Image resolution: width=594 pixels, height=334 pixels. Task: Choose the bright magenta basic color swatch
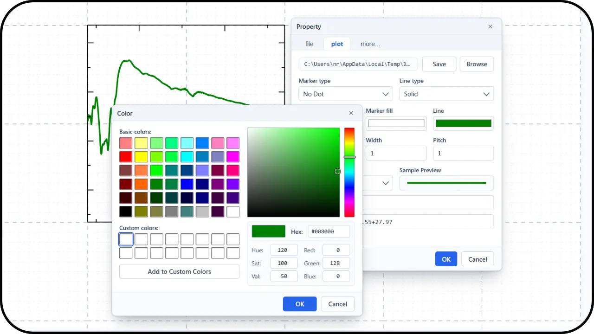pos(233,157)
